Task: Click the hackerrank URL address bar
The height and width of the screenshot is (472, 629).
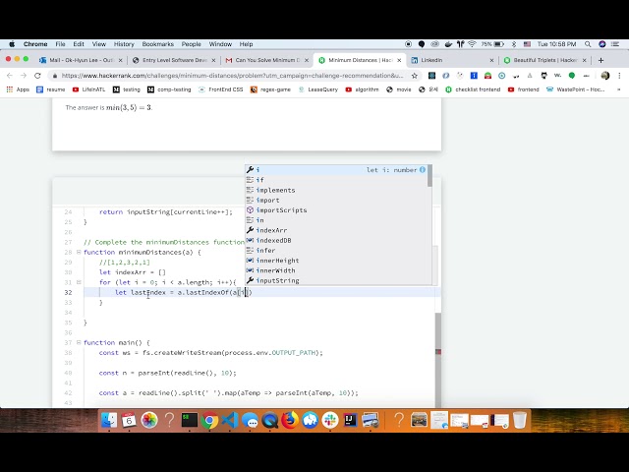Action: (233, 76)
